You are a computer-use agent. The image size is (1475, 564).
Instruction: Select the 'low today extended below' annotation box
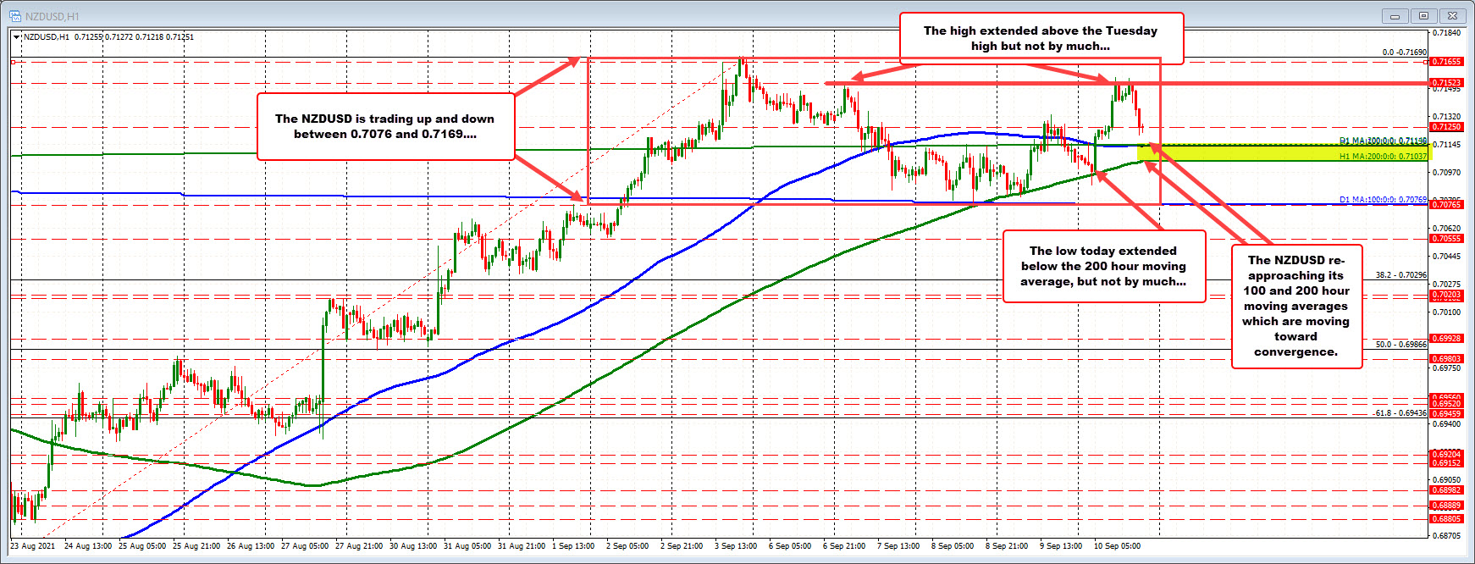coord(1102,266)
